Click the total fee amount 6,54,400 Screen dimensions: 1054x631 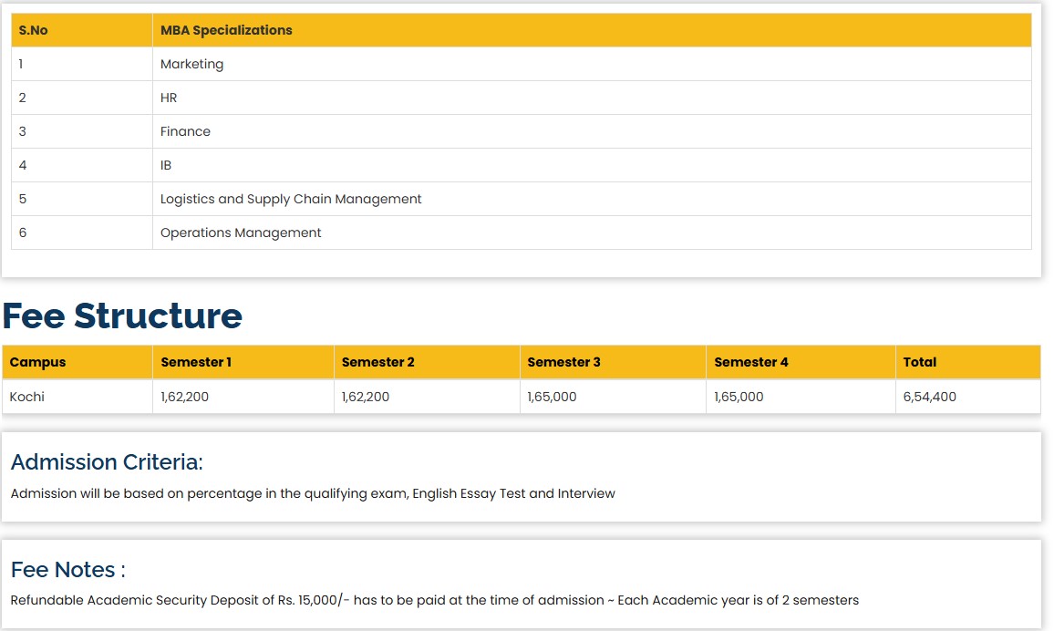(929, 397)
